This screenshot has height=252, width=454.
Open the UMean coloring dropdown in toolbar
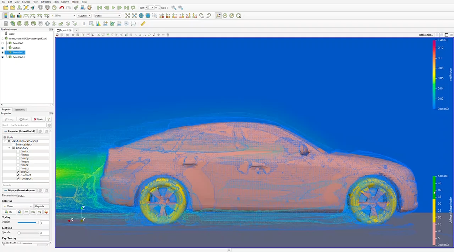tap(63, 16)
